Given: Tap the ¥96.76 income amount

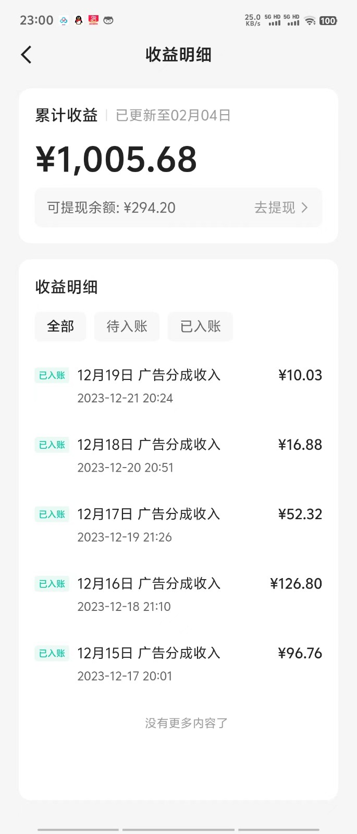Looking at the screenshot, I should click(x=300, y=653).
